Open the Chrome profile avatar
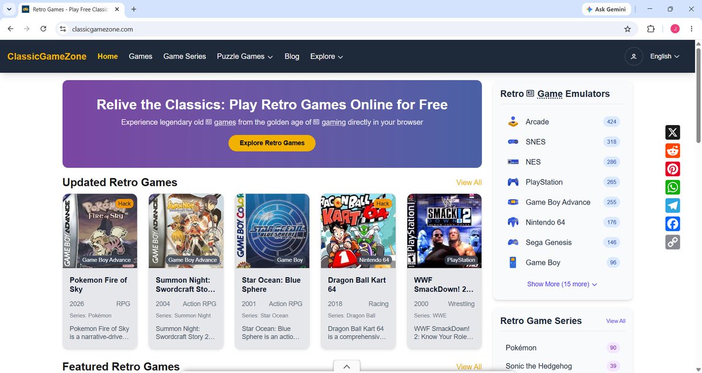702x373 pixels. [x=675, y=29]
